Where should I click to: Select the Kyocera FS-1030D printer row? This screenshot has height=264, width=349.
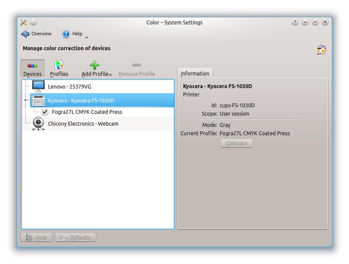point(102,100)
